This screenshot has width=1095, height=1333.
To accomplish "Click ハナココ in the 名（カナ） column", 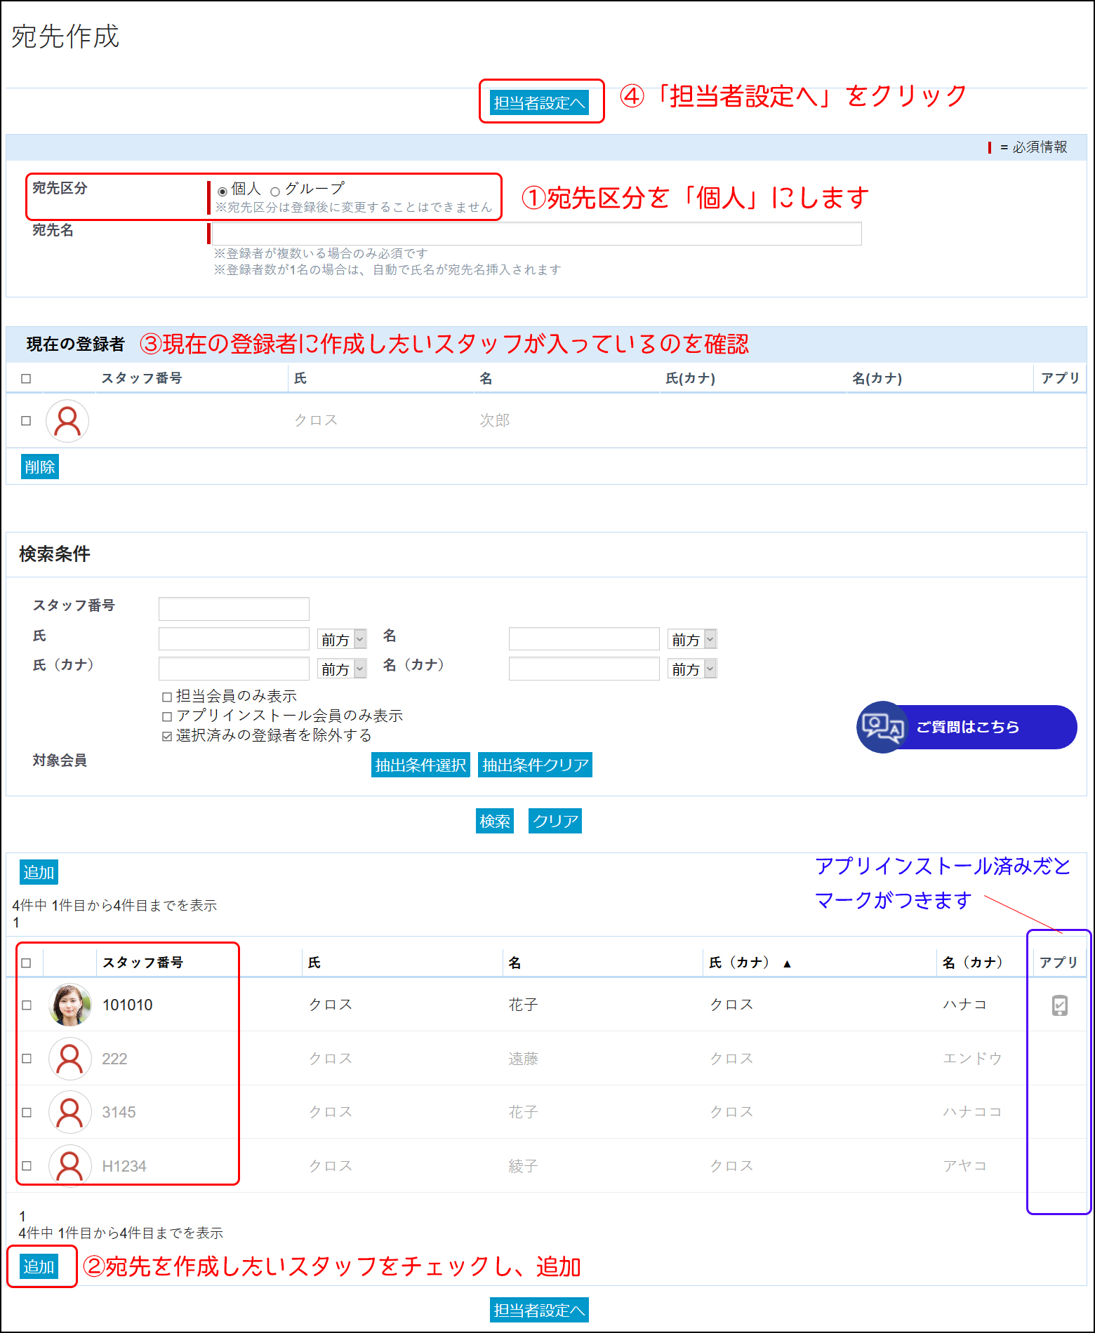I will click(972, 1112).
